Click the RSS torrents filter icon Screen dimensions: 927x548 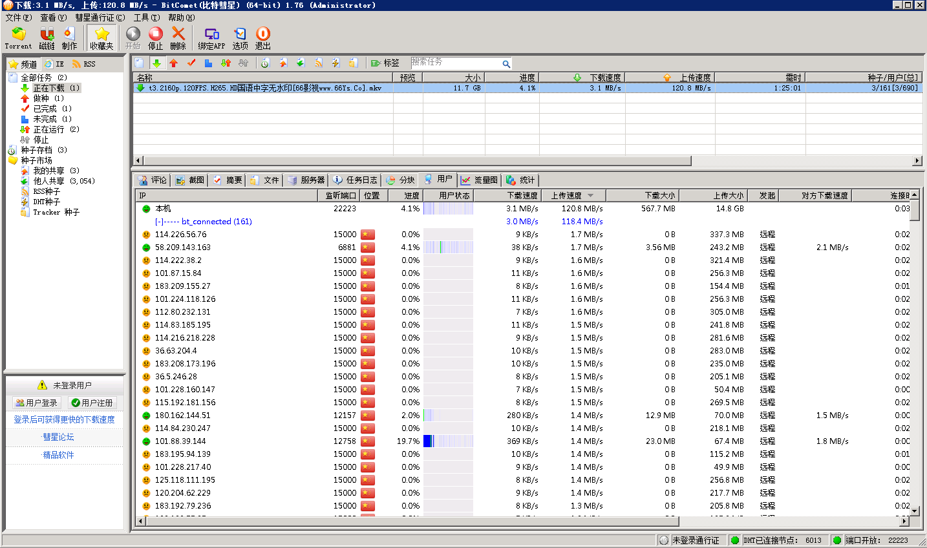(x=318, y=63)
